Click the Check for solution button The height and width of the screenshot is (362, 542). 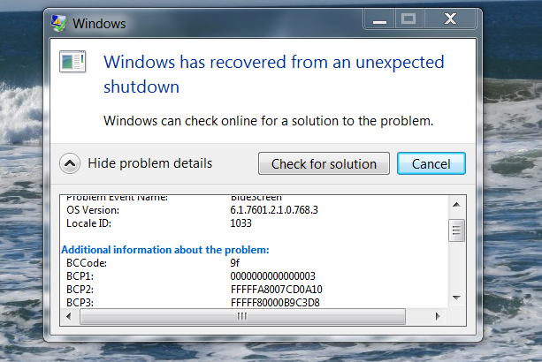point(324,163)
